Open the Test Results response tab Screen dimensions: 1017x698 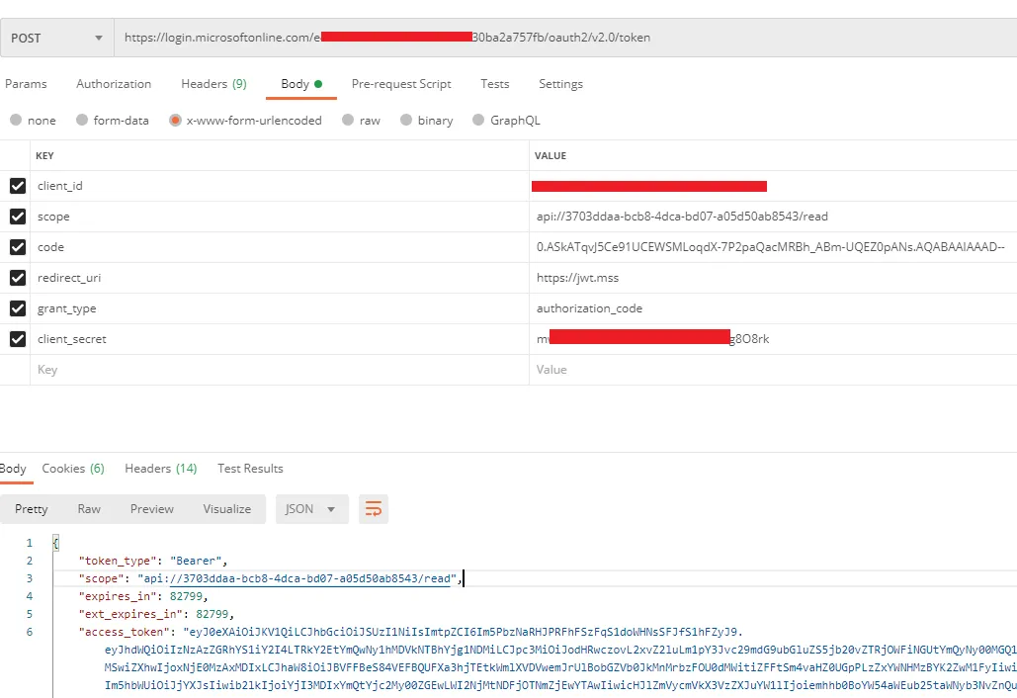(x=250, y=469)
